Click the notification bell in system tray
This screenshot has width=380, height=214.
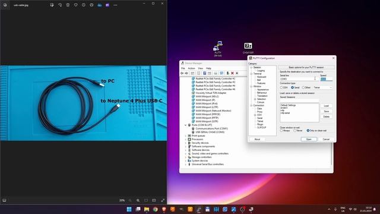[375, 209]
